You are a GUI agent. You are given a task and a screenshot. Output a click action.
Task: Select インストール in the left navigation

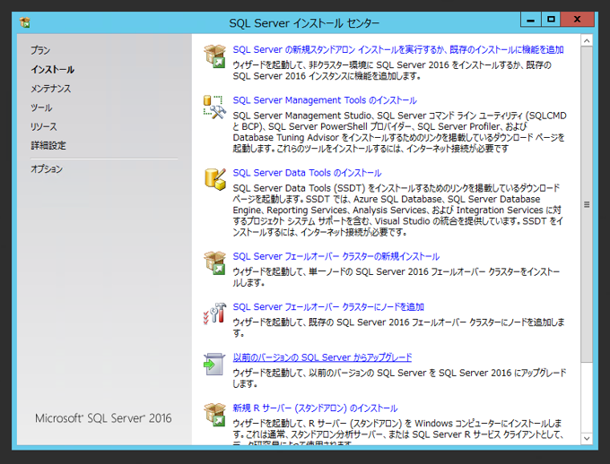[53, 70]
